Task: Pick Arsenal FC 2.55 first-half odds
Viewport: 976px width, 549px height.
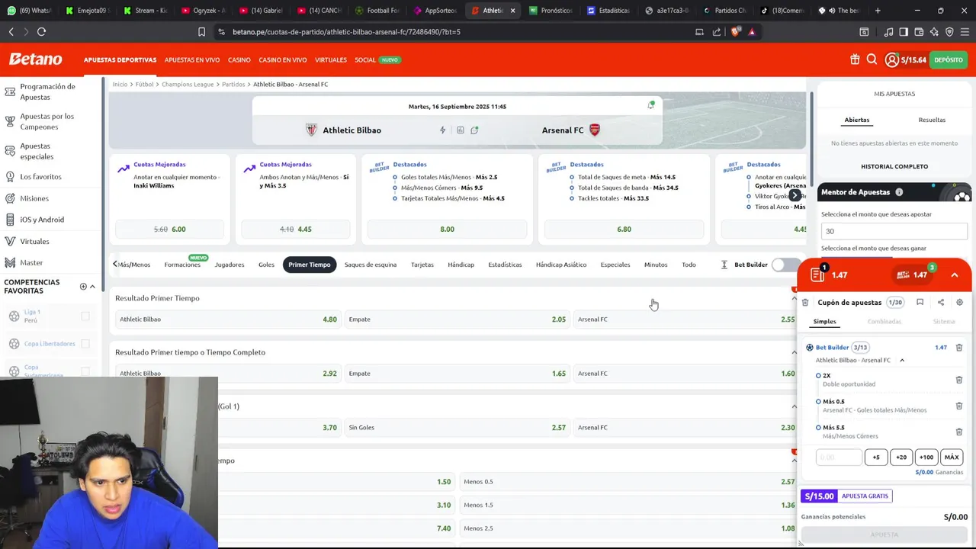Action: point(685,319)
